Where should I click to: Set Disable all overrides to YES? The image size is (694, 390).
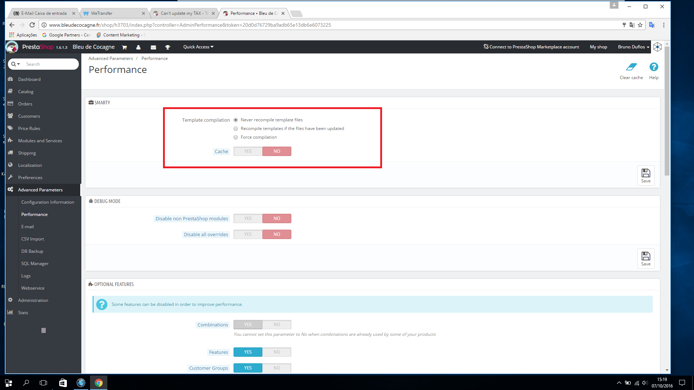pyautogui.click(x=248, y=234)
